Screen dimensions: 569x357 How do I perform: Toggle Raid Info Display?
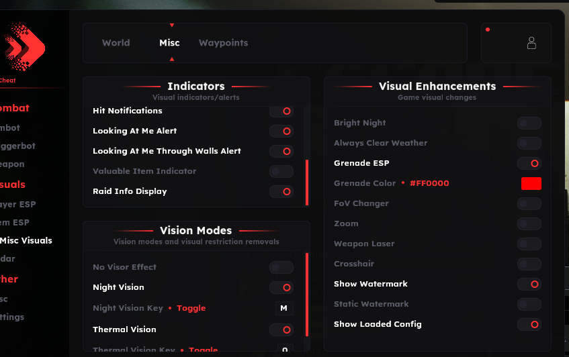281,191
